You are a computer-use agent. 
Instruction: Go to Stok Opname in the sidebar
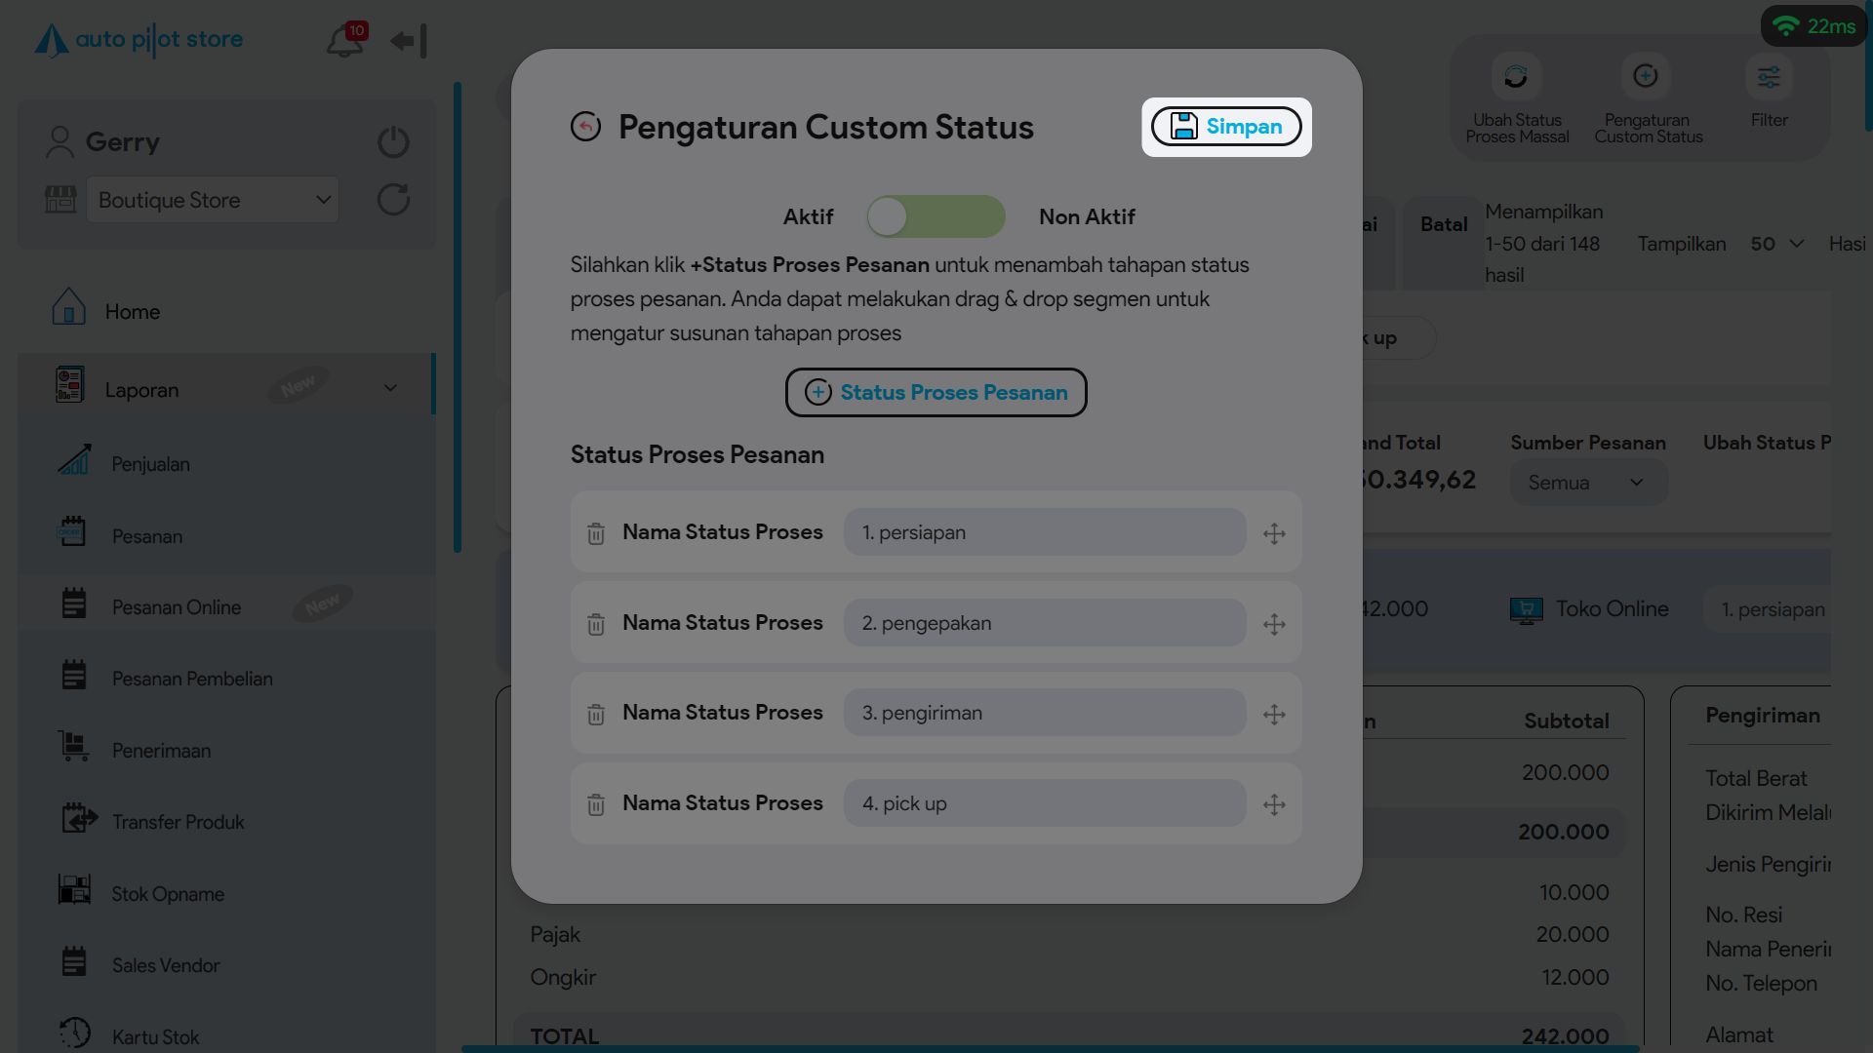coord(168,894)
